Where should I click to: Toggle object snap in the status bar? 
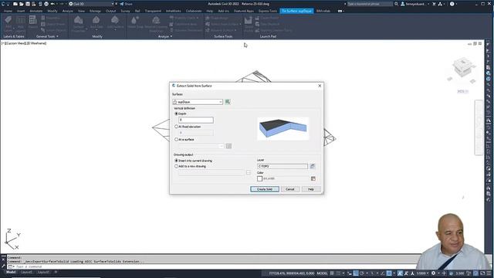389,273
